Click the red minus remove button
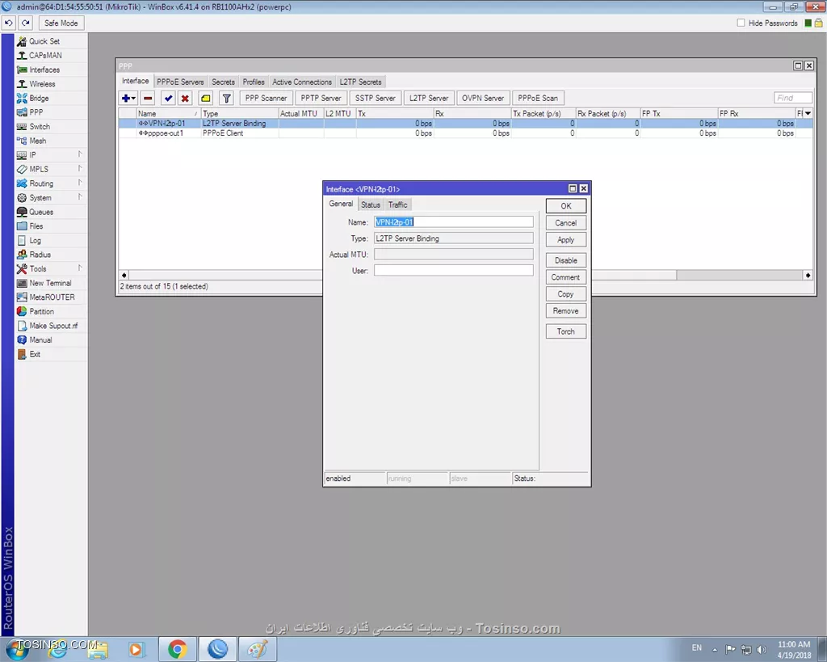Screen dimensions: 827x662 (148, 98)
